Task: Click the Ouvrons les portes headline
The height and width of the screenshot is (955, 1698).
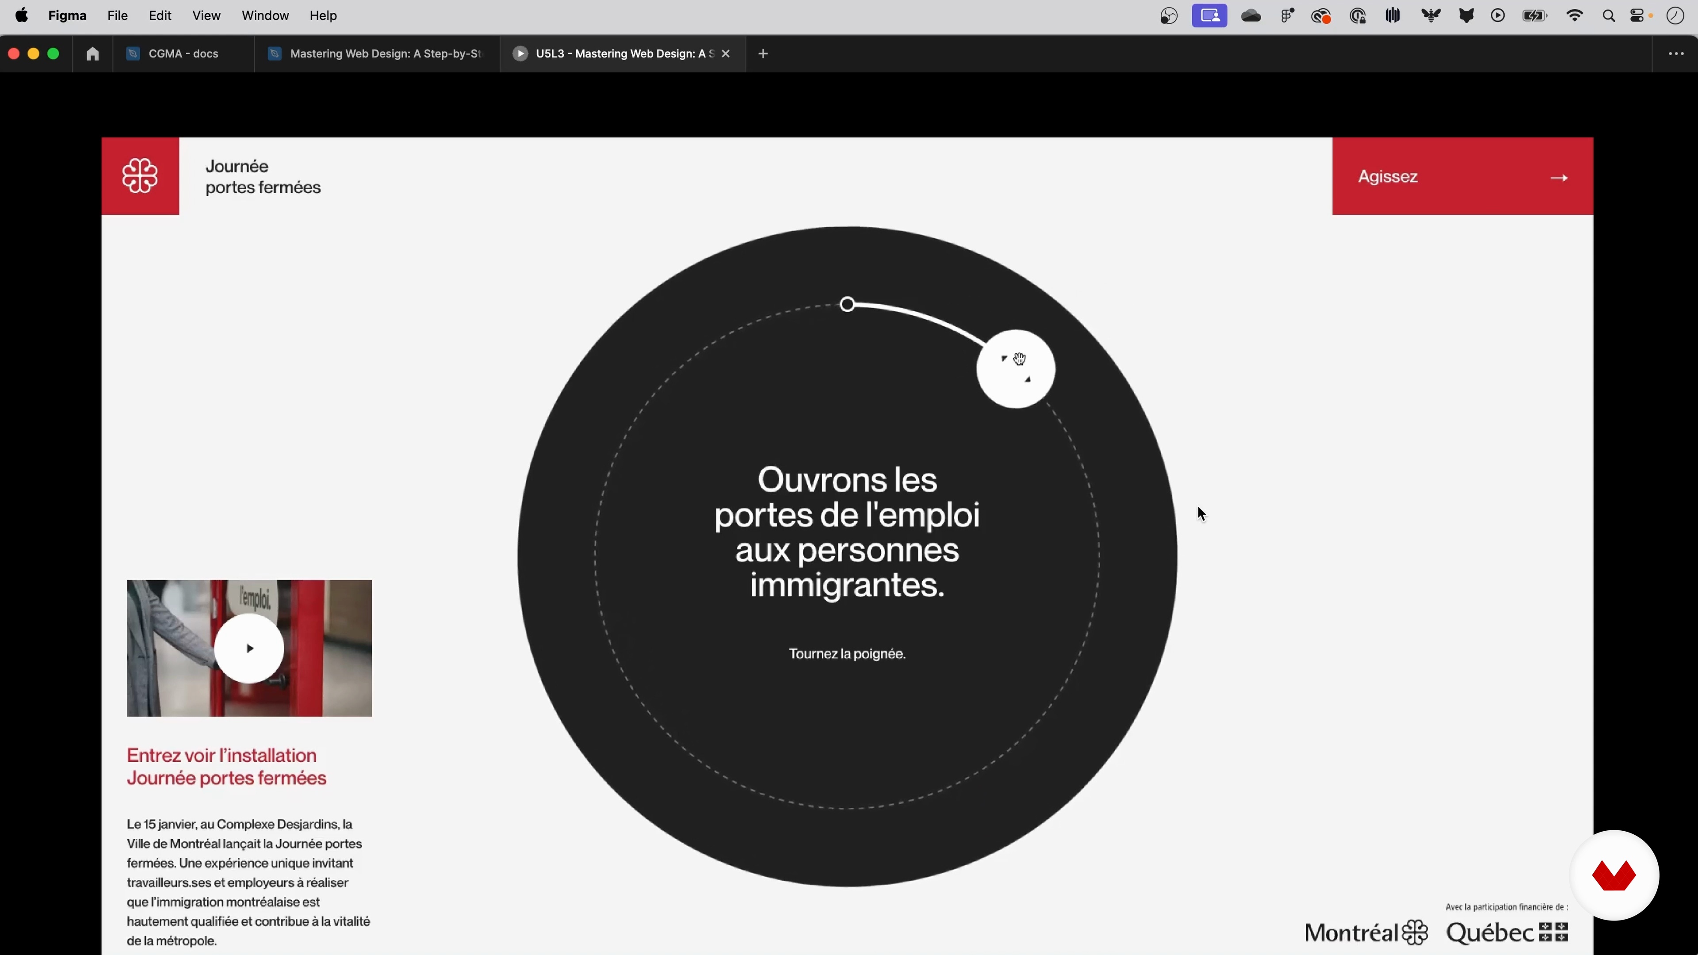Action: click(847, 532)
